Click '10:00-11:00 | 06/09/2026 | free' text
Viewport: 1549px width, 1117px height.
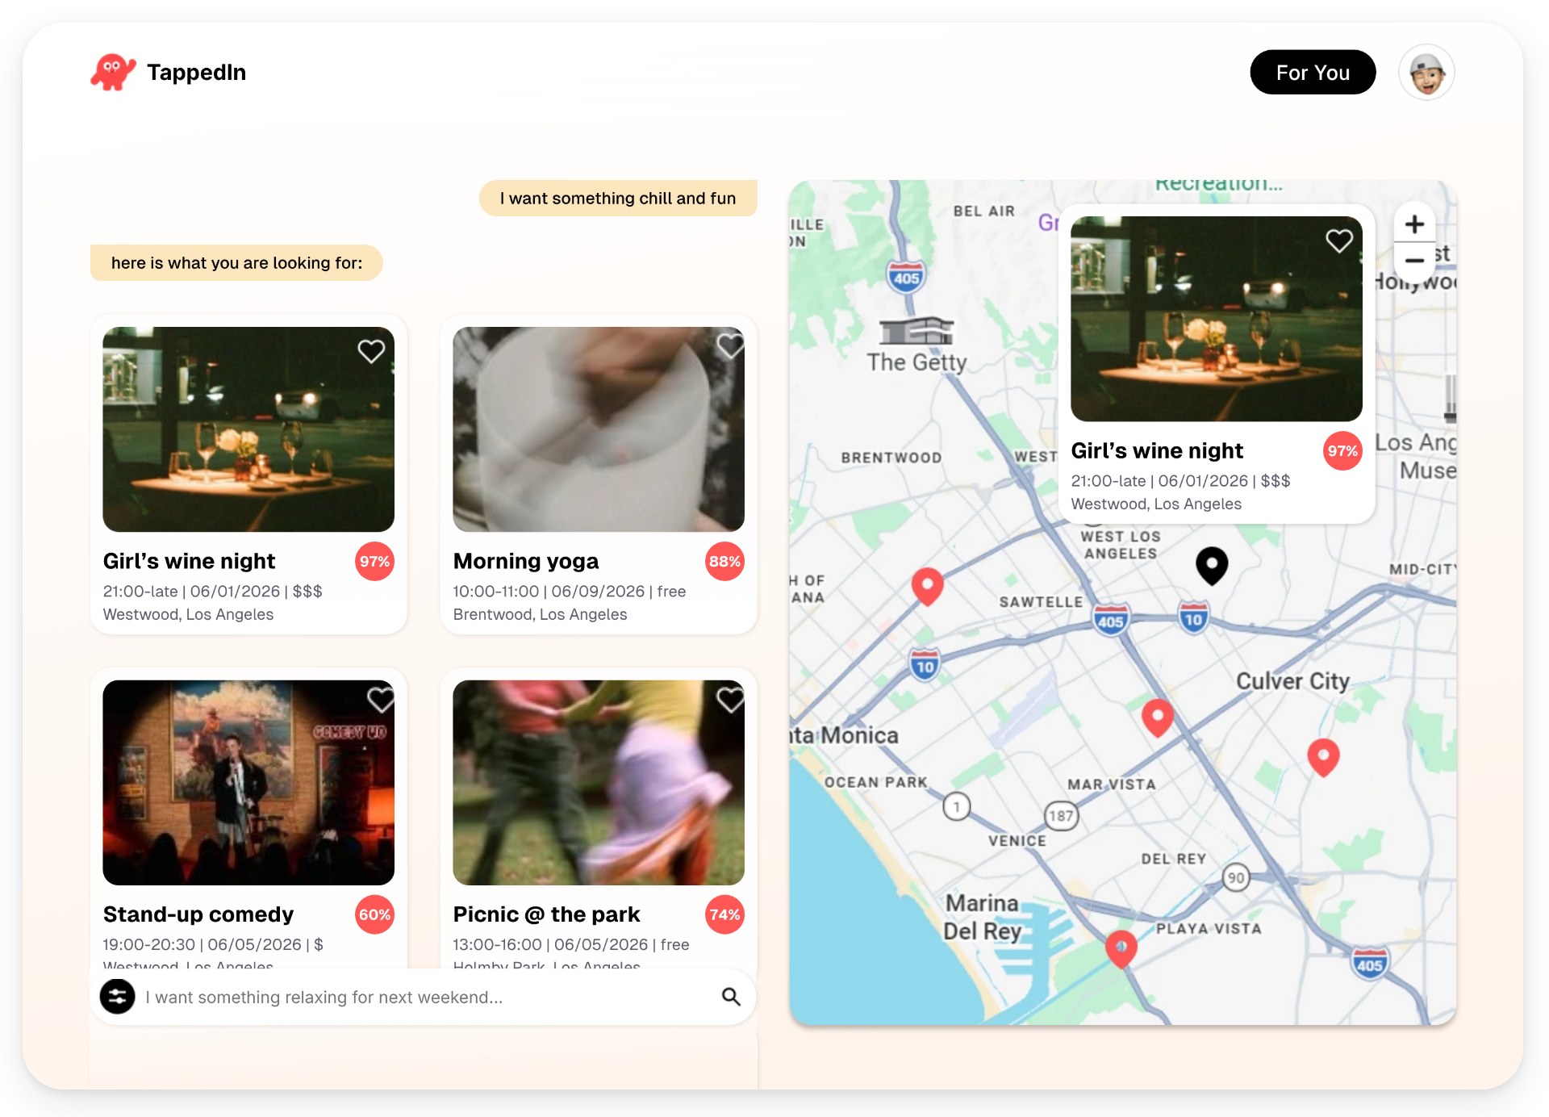tap(570, 591)
